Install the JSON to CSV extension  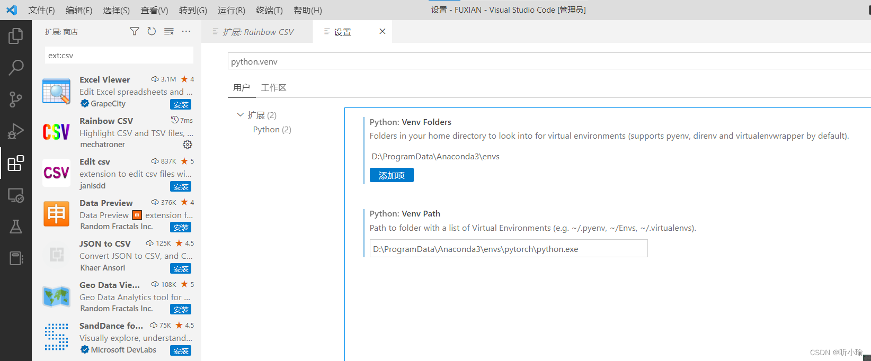click(181, 268)
